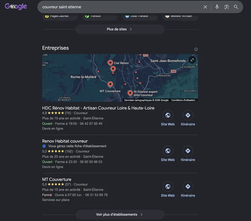Click Devis en ligne under HDC Rénov Habitat
The width and height of the screenshot is (251, 221).
click(x=53, y=129)
